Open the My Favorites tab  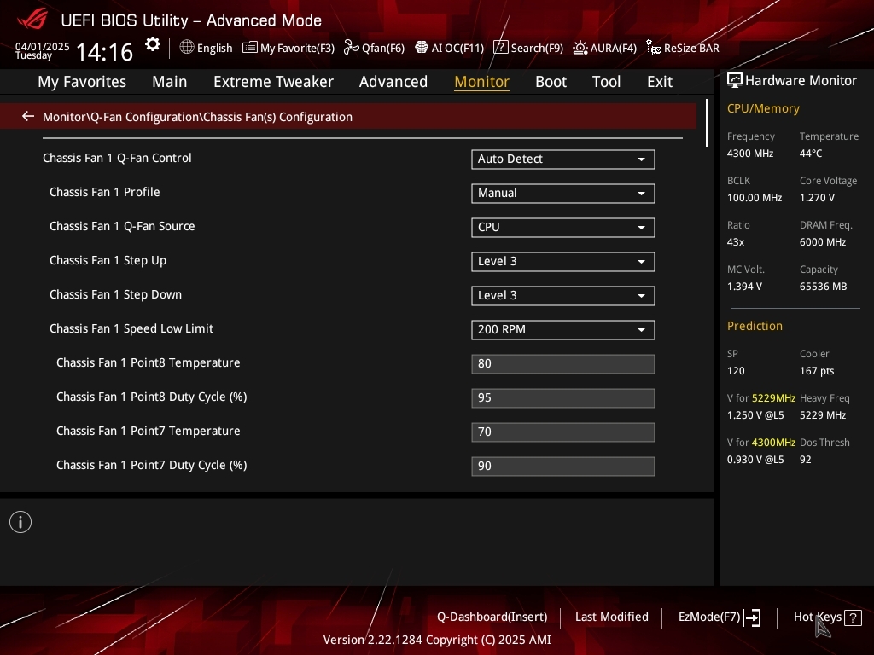(x=82, y=82)
